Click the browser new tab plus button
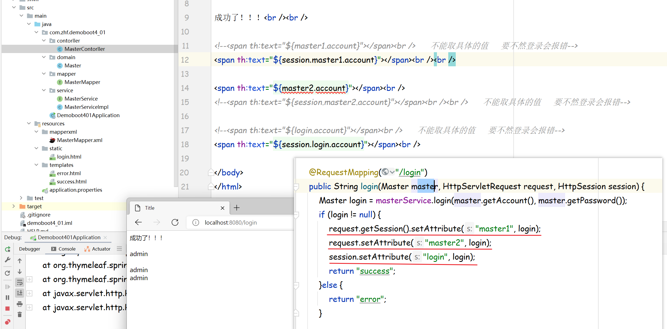Screen dimensions: 667x329 [237, 208]
